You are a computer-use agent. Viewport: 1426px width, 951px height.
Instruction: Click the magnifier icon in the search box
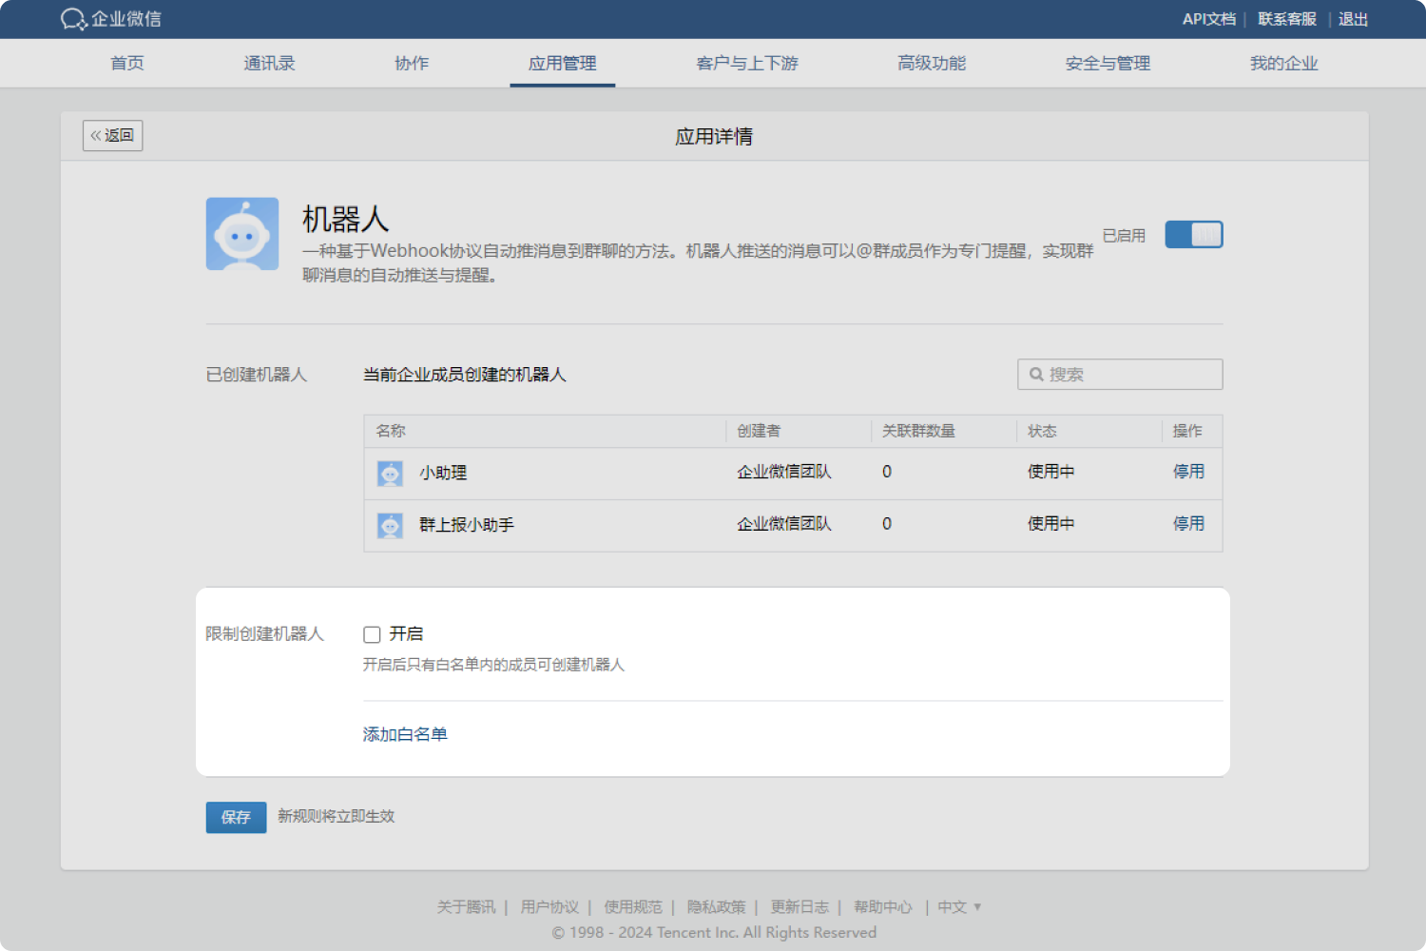point(1036,374)
